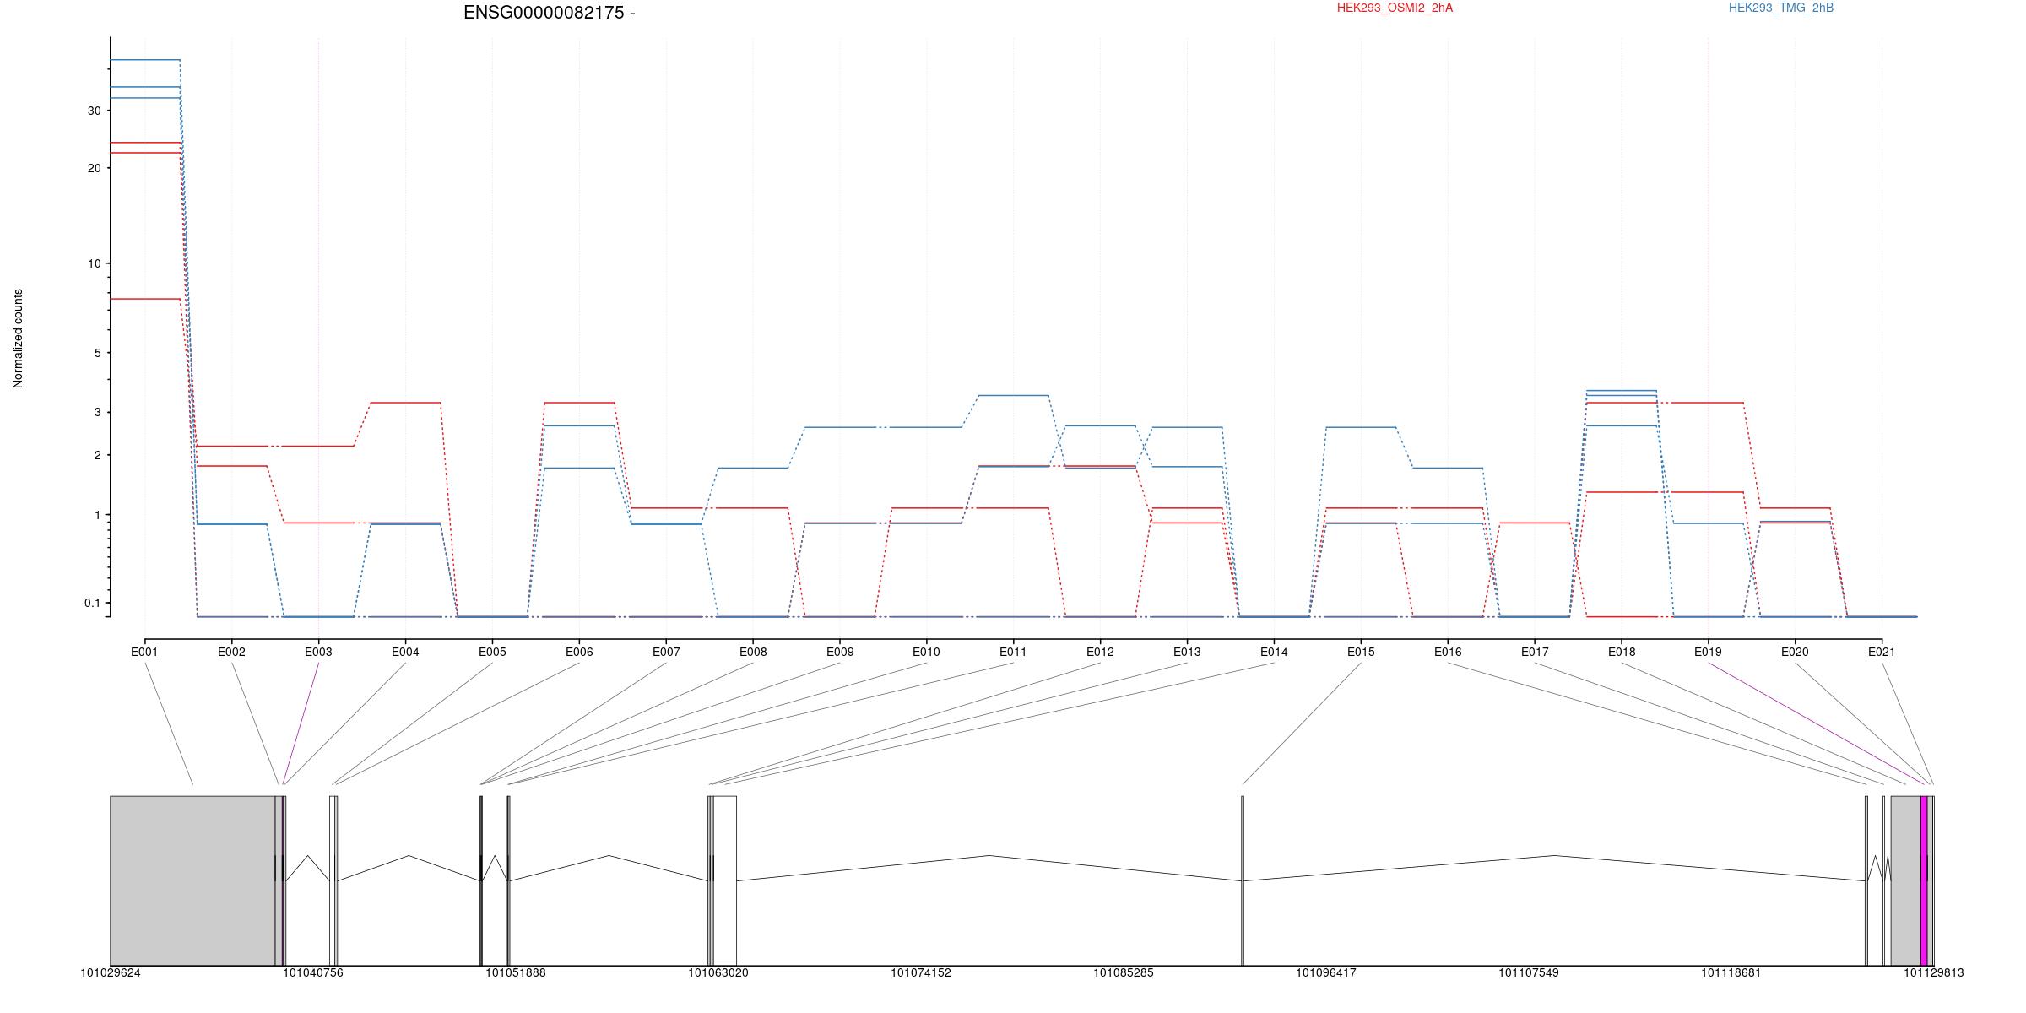The width and height of the screenshot is (2026, 1013).
Task: Click the ENSG00000082175 gene title
Action: [549, 13]
